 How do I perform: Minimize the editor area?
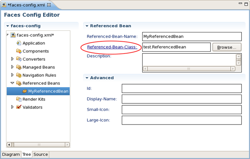[x=240, y=3]
